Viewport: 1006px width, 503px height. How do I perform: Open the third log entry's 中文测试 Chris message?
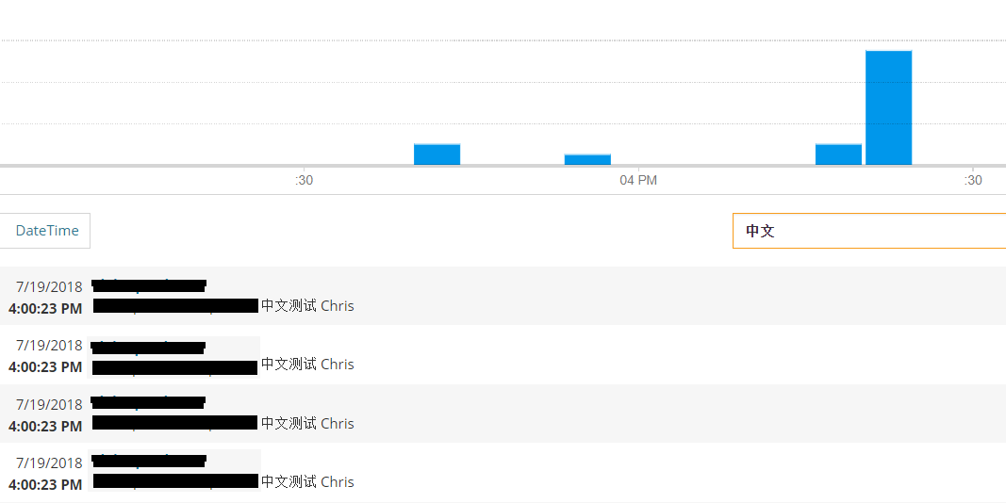point(307,424)
